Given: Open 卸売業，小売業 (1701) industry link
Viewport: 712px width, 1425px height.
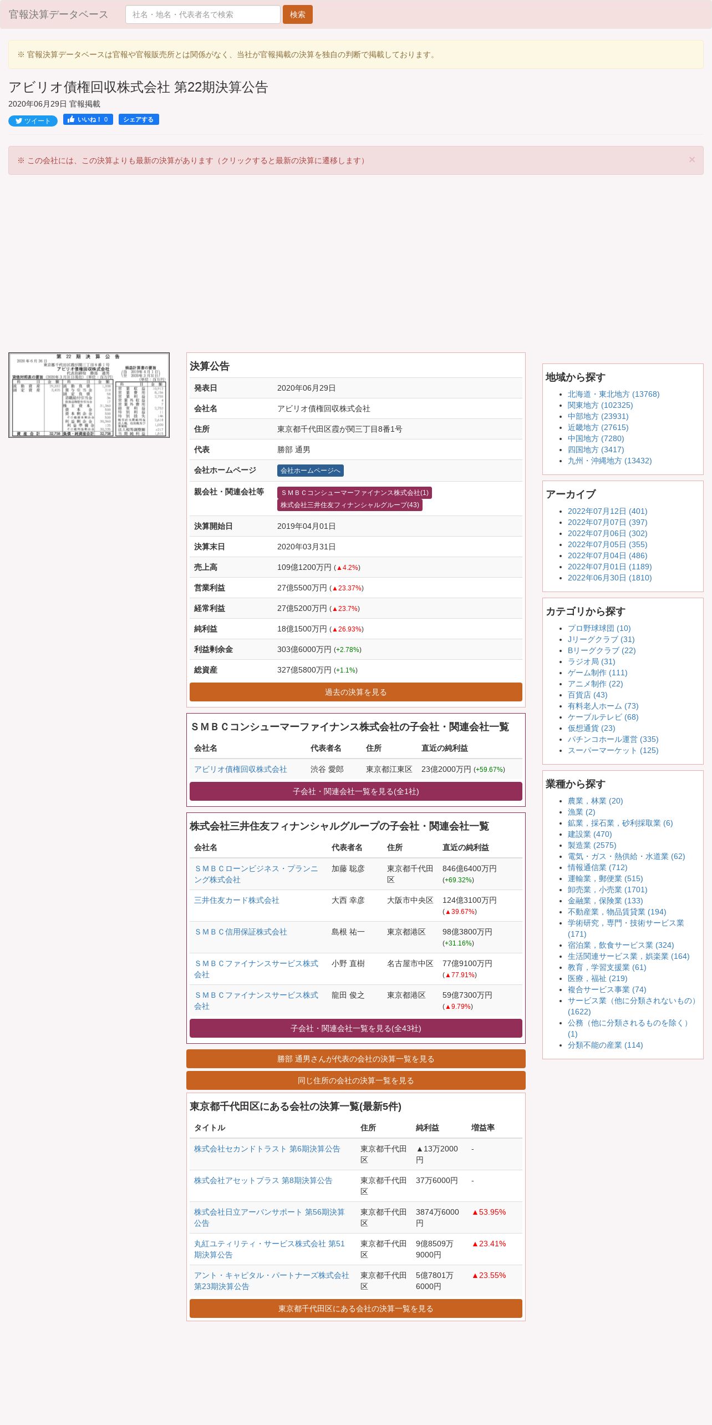Looking at the screenshot, I should point(607,890).
